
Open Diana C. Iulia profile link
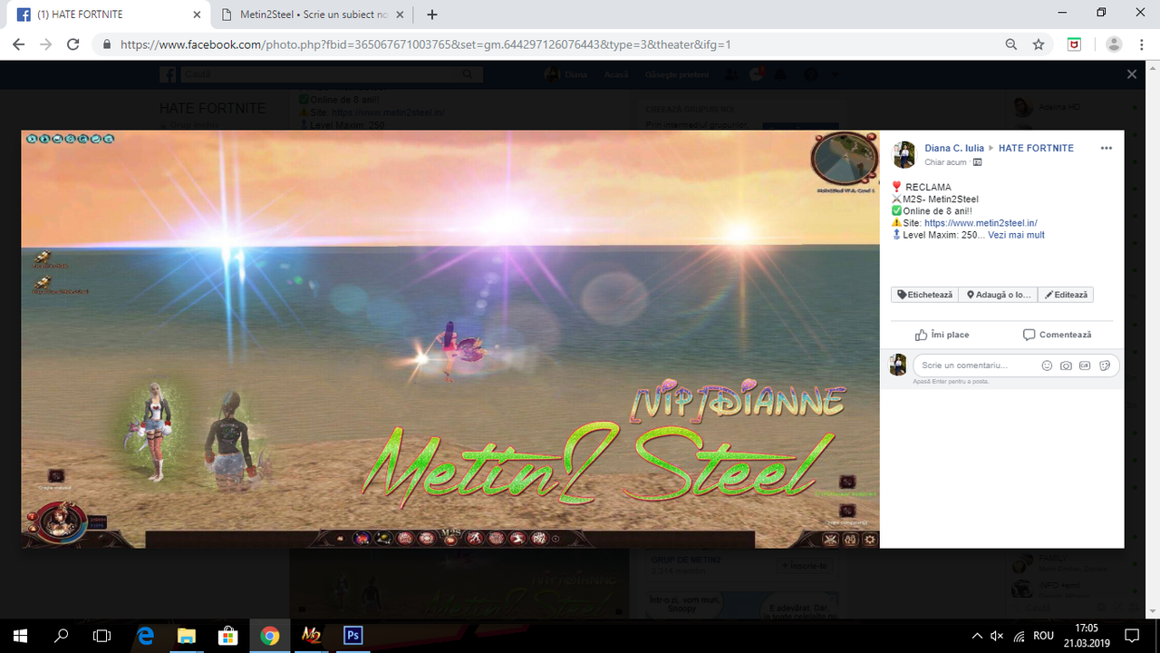954,148
